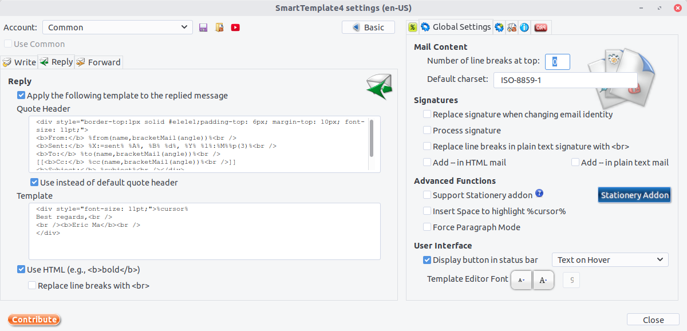Disable applying template to replied message
This screenshot has width=687, height=331.
21,96
